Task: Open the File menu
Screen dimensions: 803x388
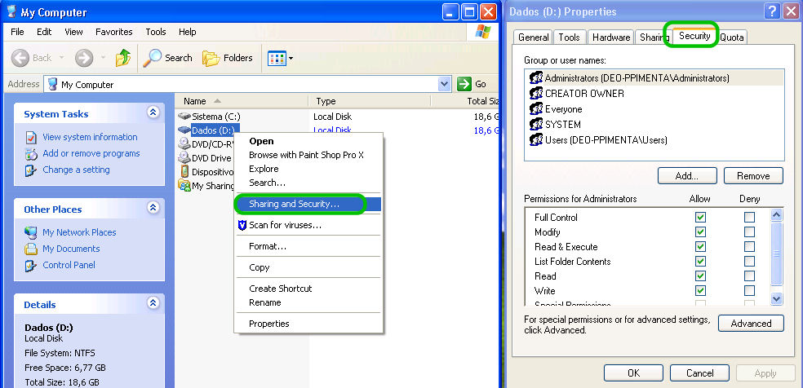Action: (17, 32)
